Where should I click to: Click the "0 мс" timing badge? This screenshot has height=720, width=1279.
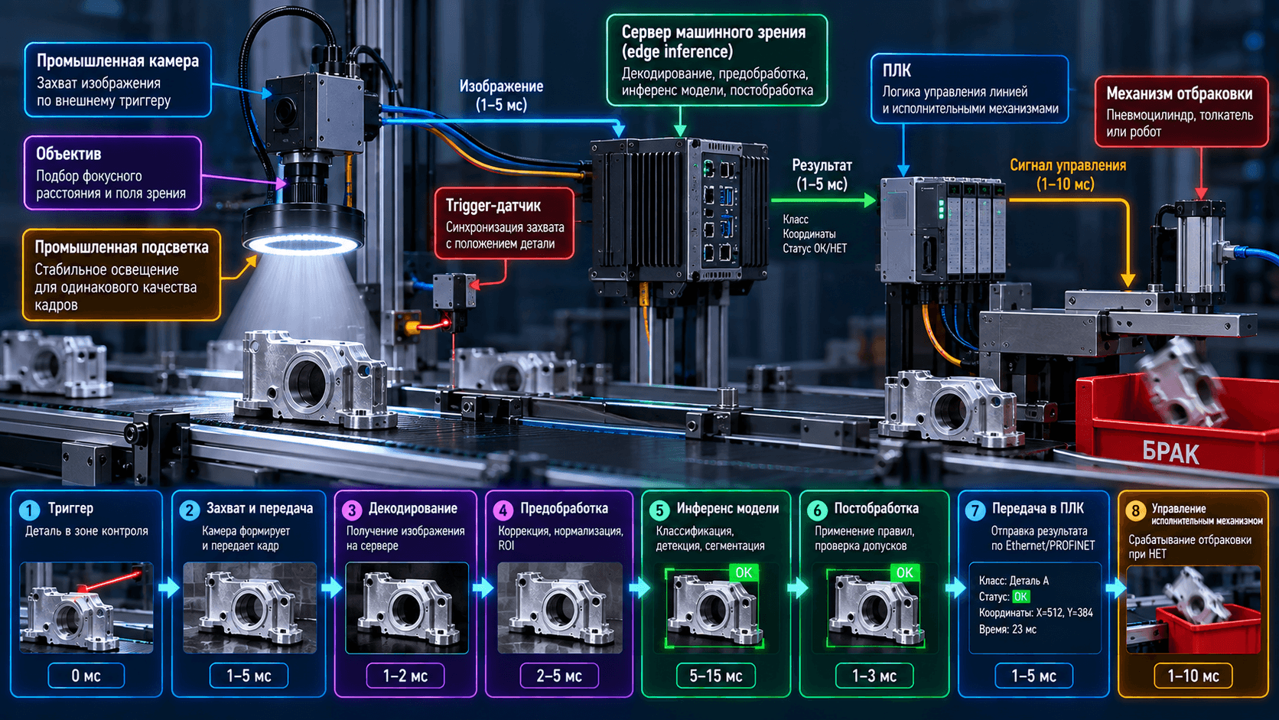coord(86,676)
